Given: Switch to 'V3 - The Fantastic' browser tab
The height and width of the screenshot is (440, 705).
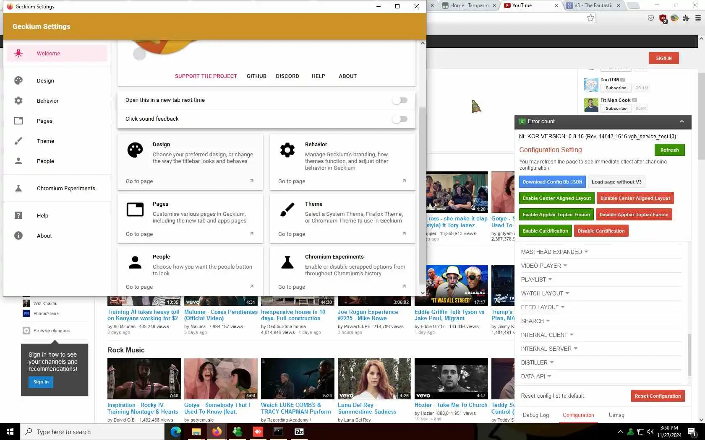Looking at the screenshot, I should pyautogui.click(x=593, y=5).
